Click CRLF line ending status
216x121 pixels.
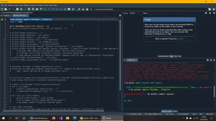coord(194,114)
